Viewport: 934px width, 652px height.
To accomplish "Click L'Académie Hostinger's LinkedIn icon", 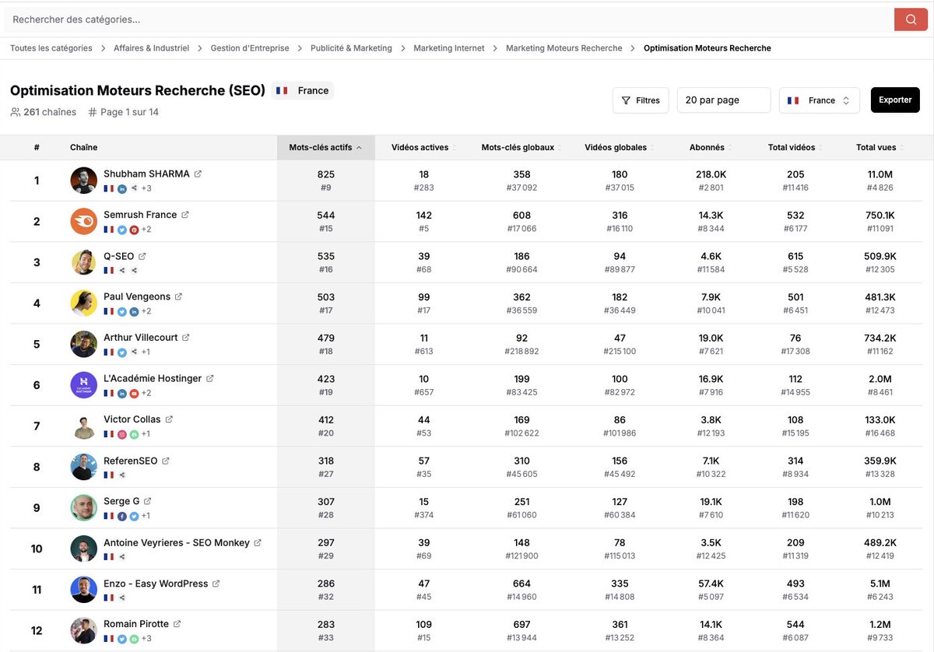I will pyautogui.click(x=122, y=393).
